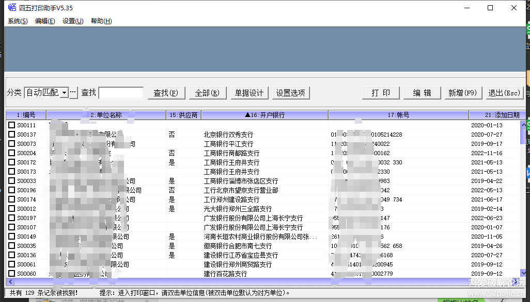Click the vertical scrollbar thumb
The image size is (530, 302).
(x=523, y=137)
